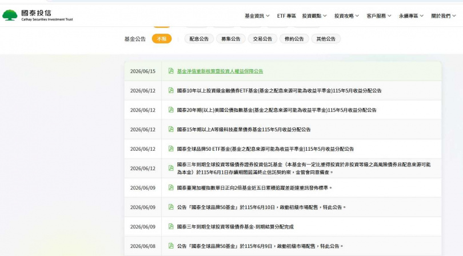Expand the 投資觀點 menu
463x256 pixels.
[x=314, y=16]
